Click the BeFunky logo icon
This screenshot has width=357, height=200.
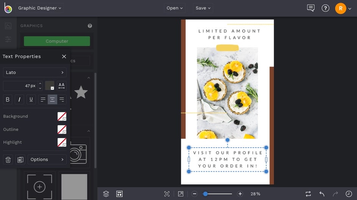click(8, 8)
